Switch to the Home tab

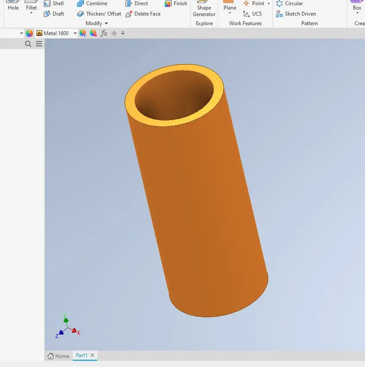[x=58, y=356]
